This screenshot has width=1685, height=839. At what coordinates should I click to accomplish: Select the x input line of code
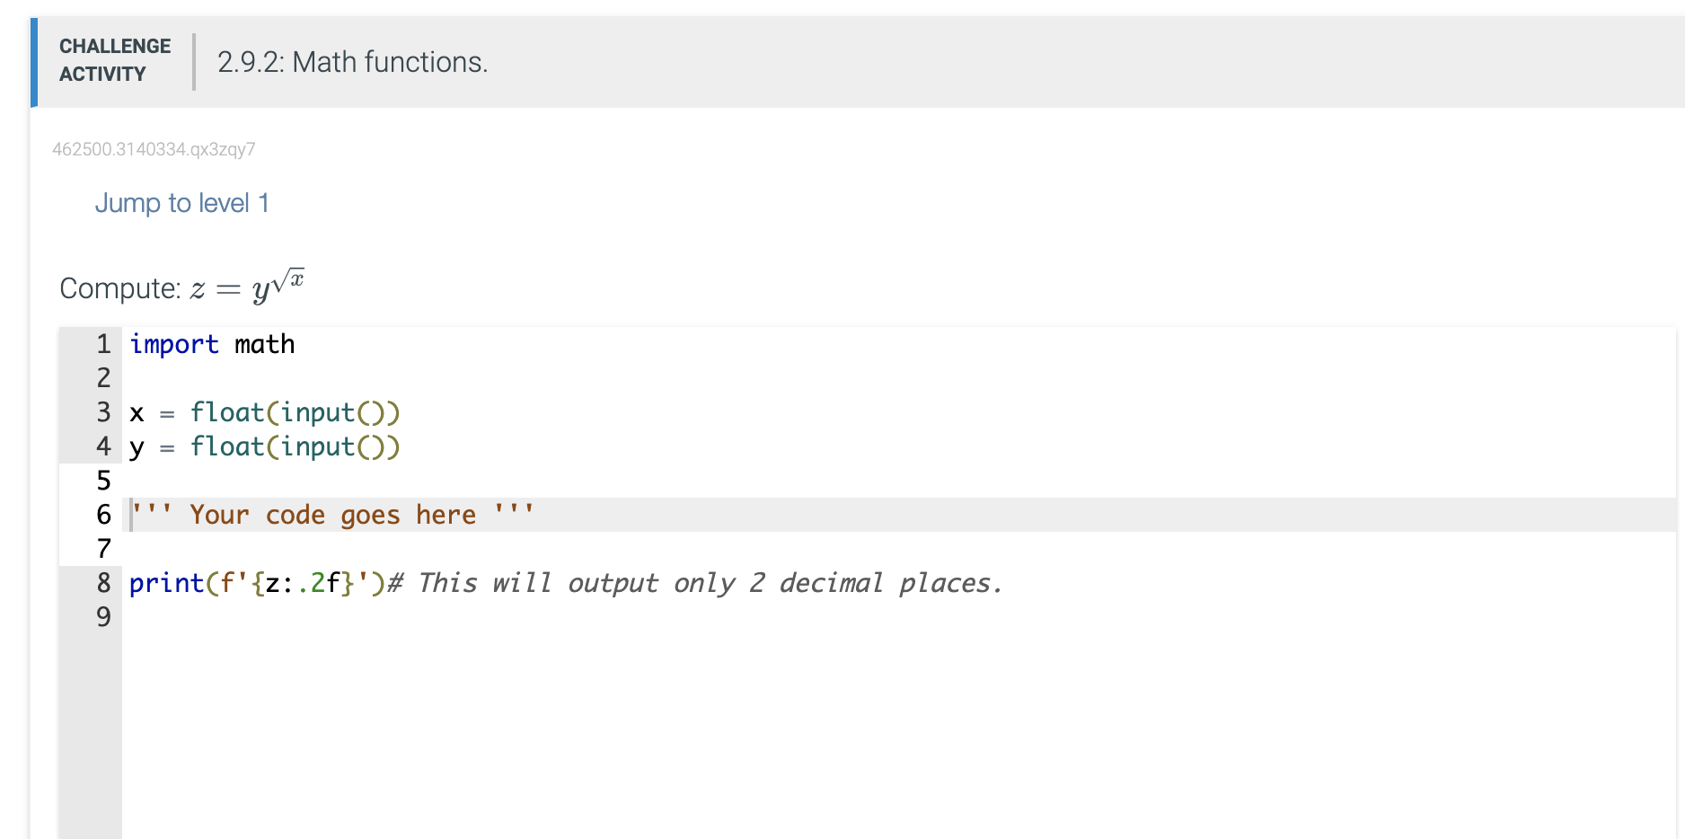[x=265, y=412]
